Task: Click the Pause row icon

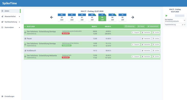Action: 25,39
